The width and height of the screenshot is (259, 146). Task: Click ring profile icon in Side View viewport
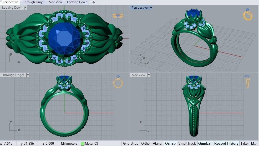(x=247, y=82)
